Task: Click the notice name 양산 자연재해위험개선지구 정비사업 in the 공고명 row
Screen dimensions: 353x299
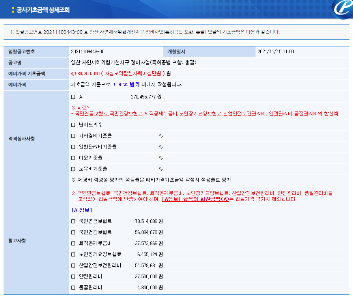Action: [x=134, y=63]
